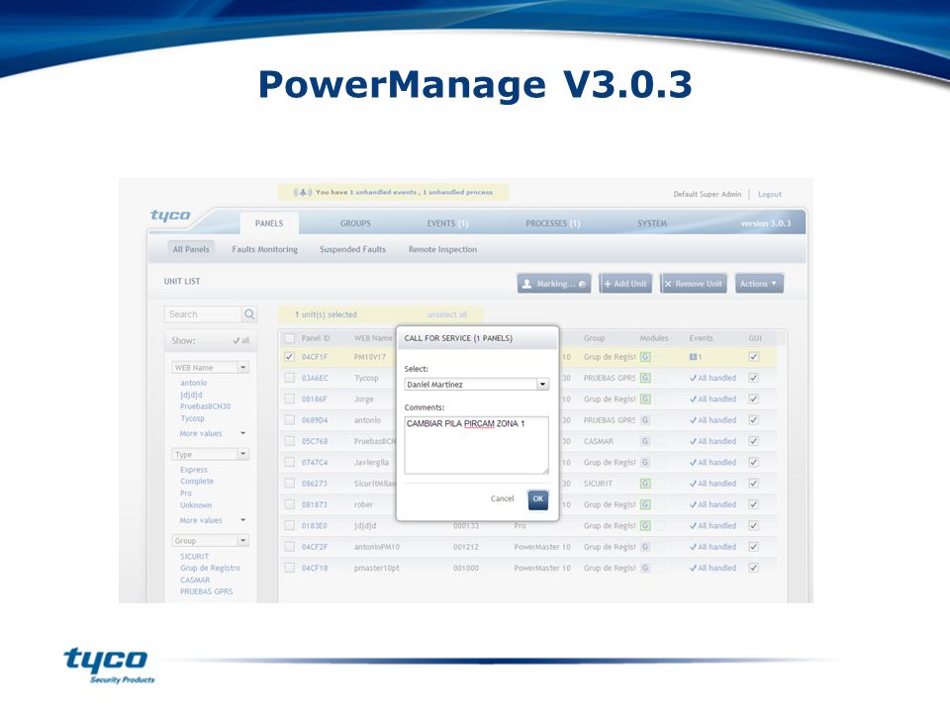This screenshot has width=950, height=712.
Task: Click OK in Call for Service dialog
Action: 538,498
